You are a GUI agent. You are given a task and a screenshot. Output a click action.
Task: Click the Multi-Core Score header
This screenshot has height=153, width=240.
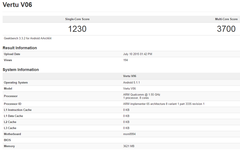click(226, 19)
